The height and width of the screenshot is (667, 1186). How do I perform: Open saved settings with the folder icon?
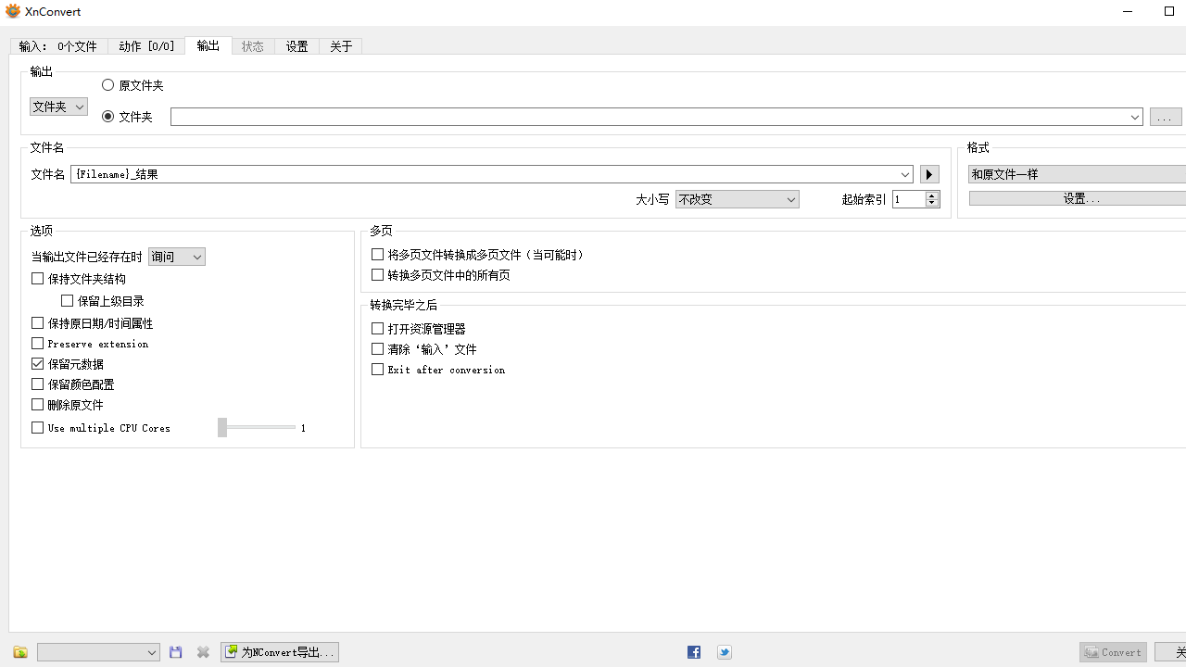pos(19,652)
